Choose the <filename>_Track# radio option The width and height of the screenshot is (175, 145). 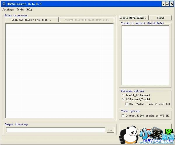click(x=123, y=99)
